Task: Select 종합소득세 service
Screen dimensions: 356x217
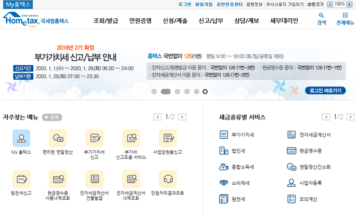Action: [x=237, y=167]
